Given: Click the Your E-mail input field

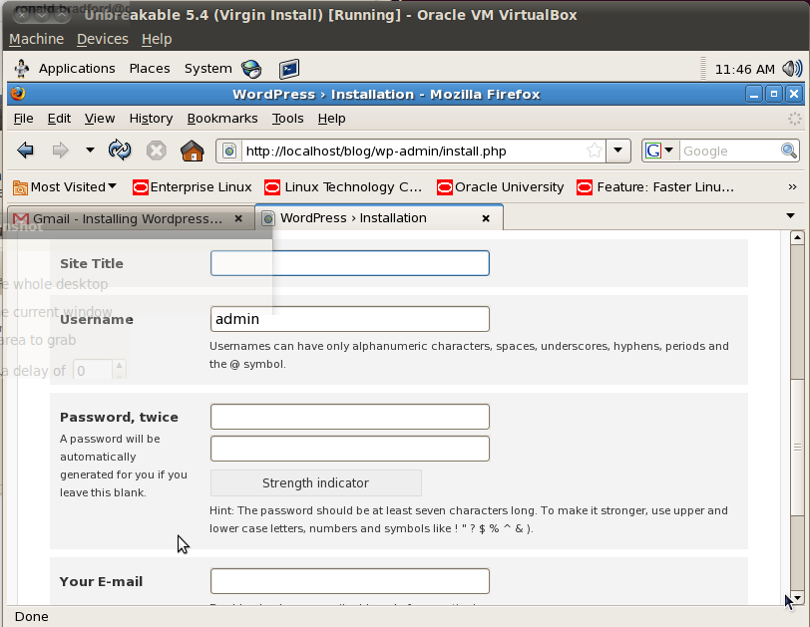Looking at the screenshot, I should (x=350, y=581).
